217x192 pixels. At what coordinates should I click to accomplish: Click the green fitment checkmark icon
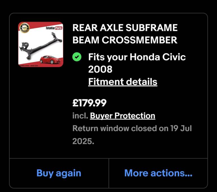click(77, 57)
